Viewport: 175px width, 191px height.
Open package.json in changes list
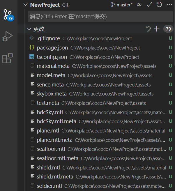click(x=101, y=48)
